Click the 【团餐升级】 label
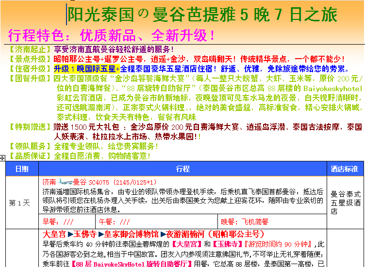The width and height of the screenshot is (365, 267). (x=30, y=79)
